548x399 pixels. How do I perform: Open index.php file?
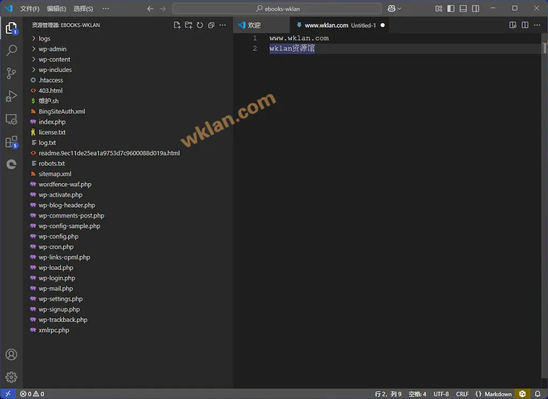(128, 122)
